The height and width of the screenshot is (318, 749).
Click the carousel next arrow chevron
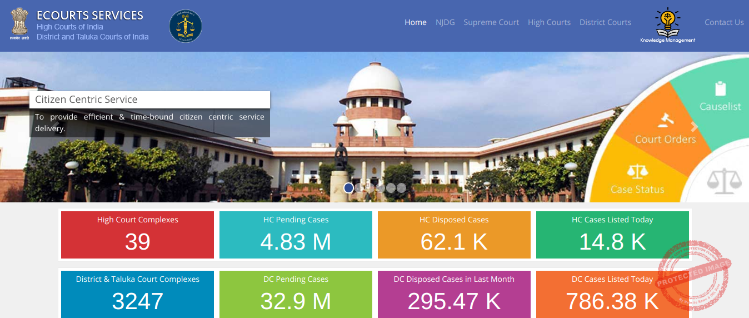(694, 127)
